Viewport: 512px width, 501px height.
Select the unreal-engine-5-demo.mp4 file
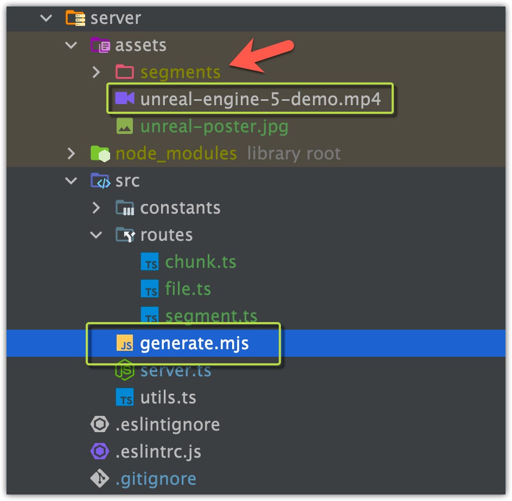coord(244,99)
